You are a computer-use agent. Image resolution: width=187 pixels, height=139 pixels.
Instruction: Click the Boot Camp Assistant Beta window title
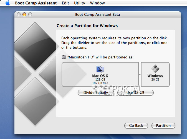pos(97,14)
